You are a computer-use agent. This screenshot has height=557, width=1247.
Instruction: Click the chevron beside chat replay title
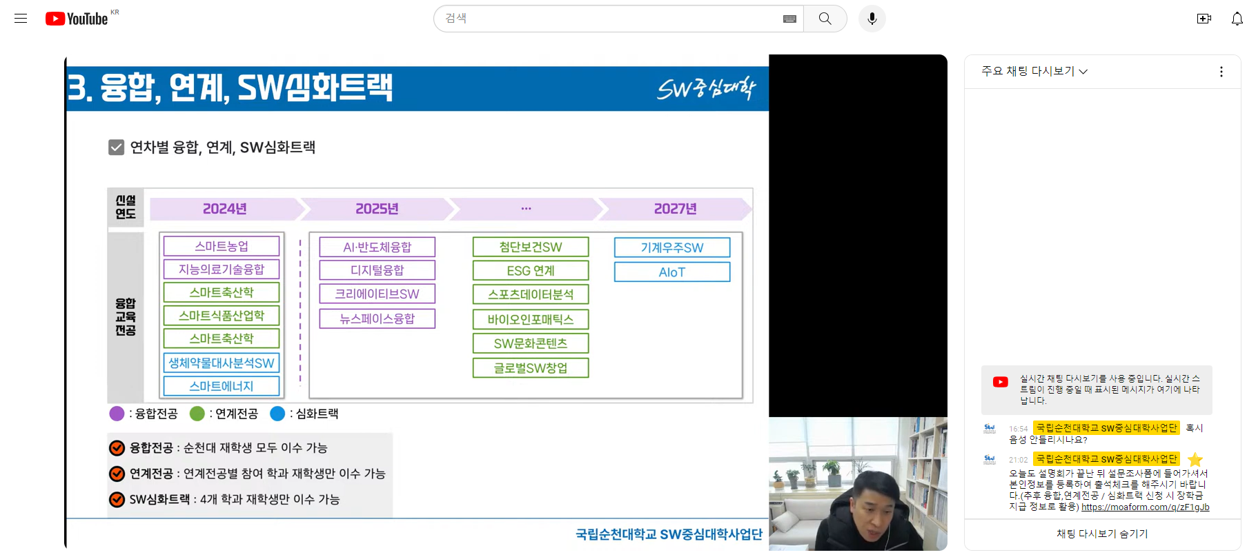pos(1083,72)
